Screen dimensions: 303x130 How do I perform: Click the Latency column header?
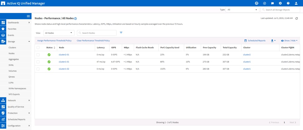tap(100, 48)
